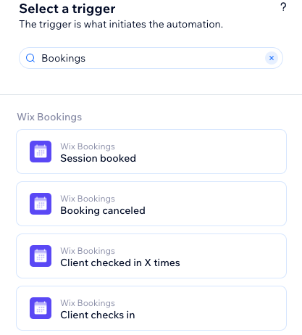Focus the Bookings search field
302x335 pixels.
[151, 58]
